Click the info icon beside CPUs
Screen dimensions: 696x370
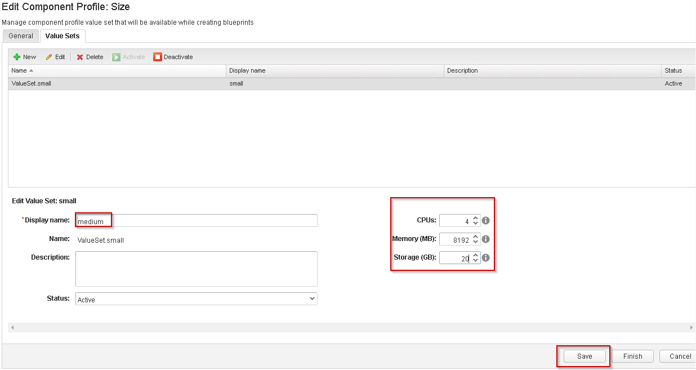pos(486,221)
